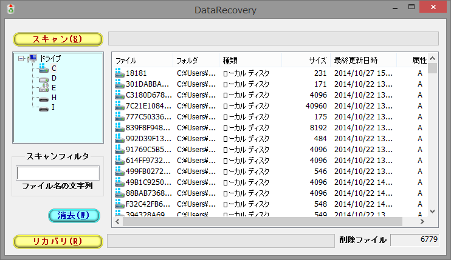Click file icon for 88BAB7368...
Viewport: 451px width, 260px height.
119,193
